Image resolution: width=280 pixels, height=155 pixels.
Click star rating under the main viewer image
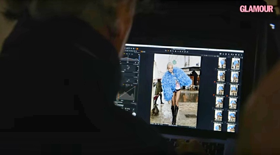coord(192,127)
